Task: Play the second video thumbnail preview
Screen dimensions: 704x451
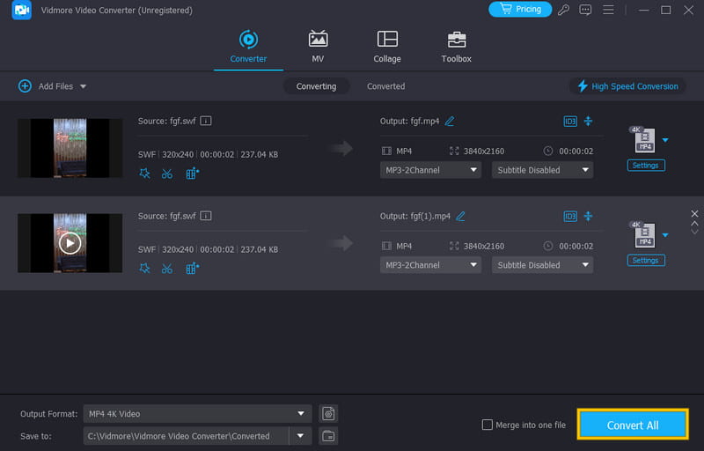Action: click(x=70, y=242)
